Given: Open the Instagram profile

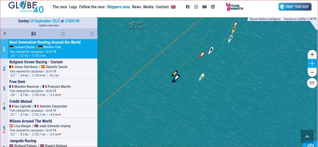Looking at the screenshot, I should point(196,7).
